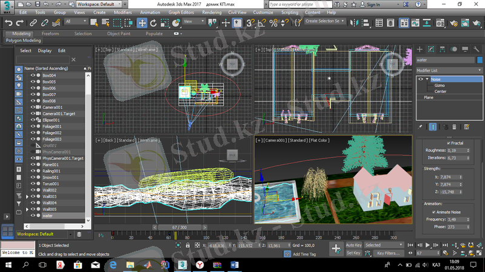Image resolution: width=485 pixels, height=272 pixels.
Task: Select the Move transform tool
Action: [x=142, y=22]
